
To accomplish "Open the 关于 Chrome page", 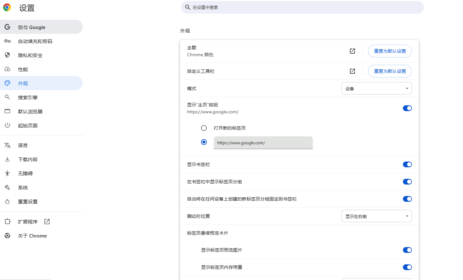I will 41,236.
